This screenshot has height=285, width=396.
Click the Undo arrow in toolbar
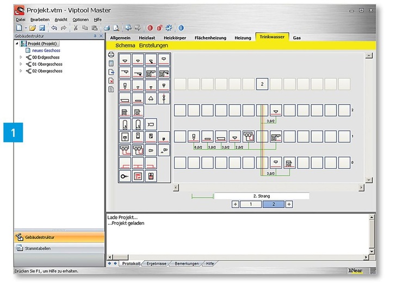click(54, 28)
